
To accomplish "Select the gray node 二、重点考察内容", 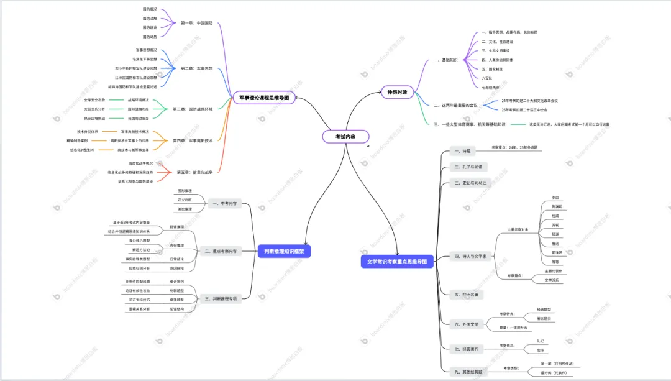I will pos(221,251).
